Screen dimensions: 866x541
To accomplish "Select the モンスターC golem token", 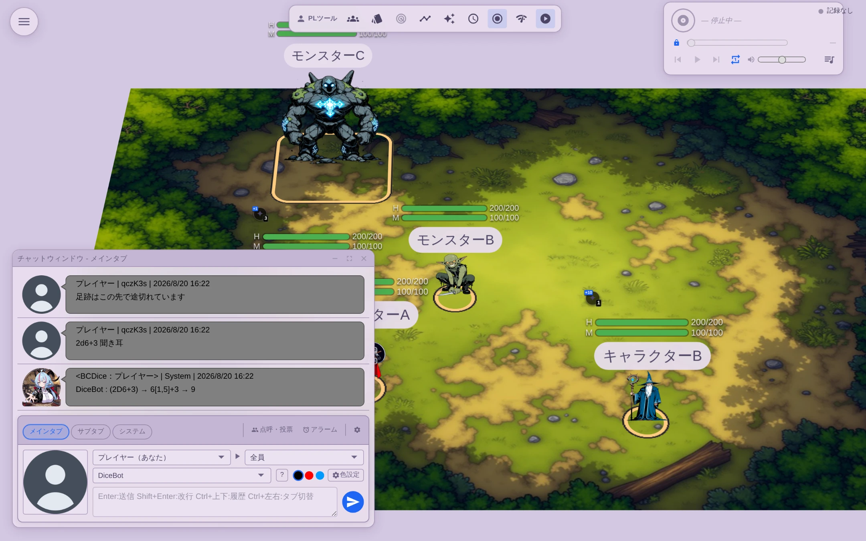I will click(x=330, y=116).
